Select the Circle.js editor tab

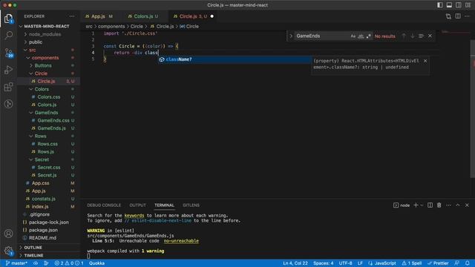pyautogui.click(x=193, y=16)
